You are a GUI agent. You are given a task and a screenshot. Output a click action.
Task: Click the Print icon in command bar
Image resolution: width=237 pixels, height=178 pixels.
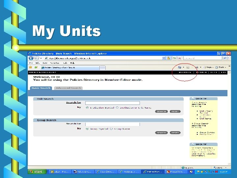[197, 67]
